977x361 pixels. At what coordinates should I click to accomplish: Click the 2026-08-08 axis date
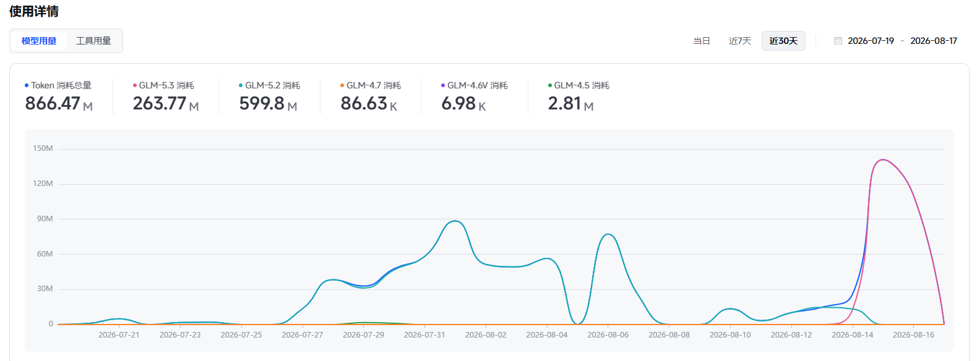(x=669, y=335)
